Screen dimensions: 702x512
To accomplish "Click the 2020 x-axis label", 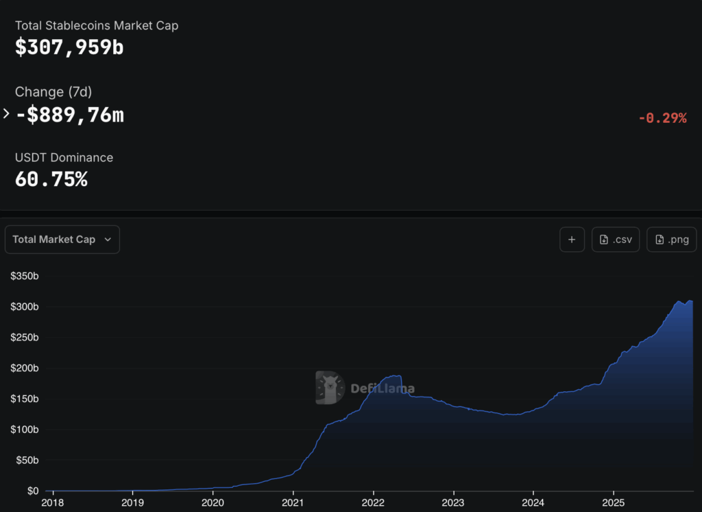I will [x=213, y=503].
